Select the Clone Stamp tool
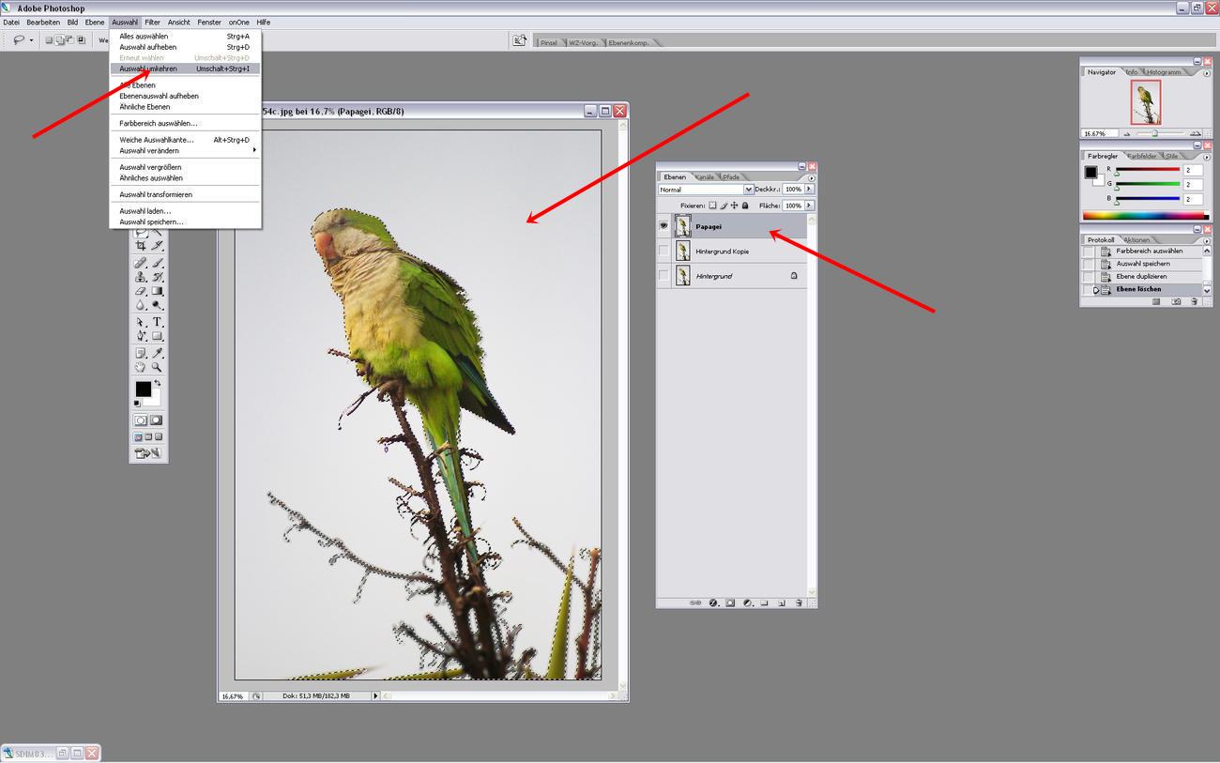Screen dimensions: 1220x763 point(141,277)
